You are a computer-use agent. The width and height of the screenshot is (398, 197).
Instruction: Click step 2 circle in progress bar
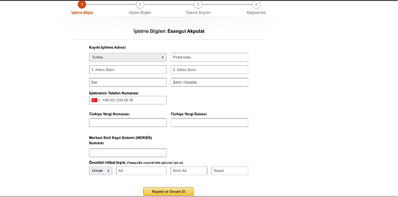[x=140, y=4]
